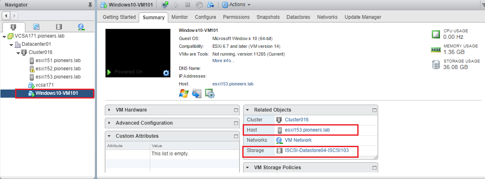Click the storage usage disk icon
485x179 pixels.
tap(436, 65)
